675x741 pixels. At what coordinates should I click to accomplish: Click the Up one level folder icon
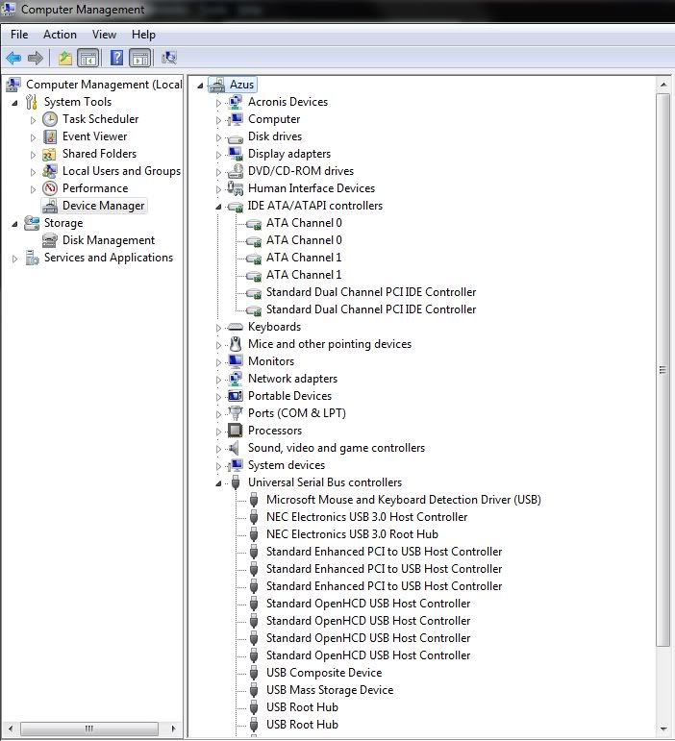pos(64,58)
